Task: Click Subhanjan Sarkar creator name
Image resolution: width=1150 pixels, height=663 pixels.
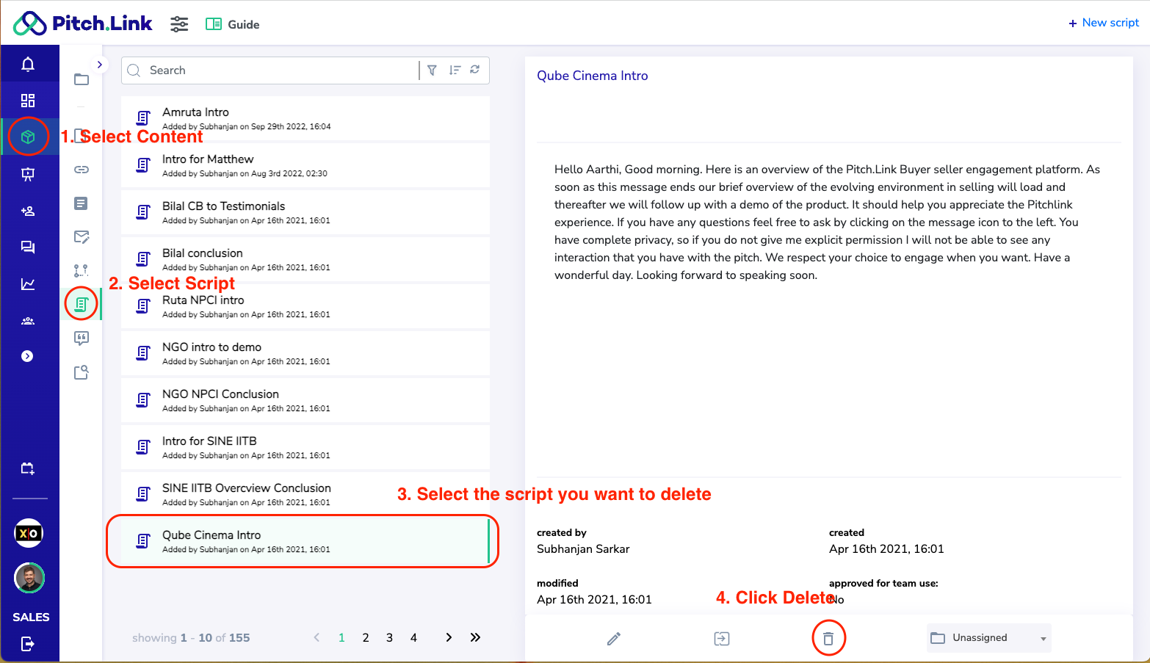Action: 583,548
